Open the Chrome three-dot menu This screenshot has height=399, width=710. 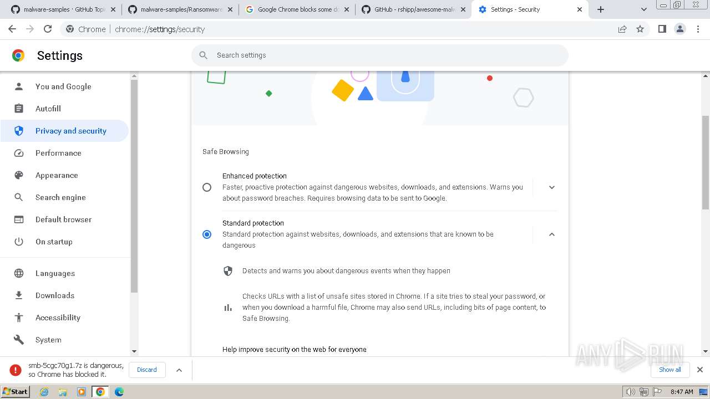[698, 29]
